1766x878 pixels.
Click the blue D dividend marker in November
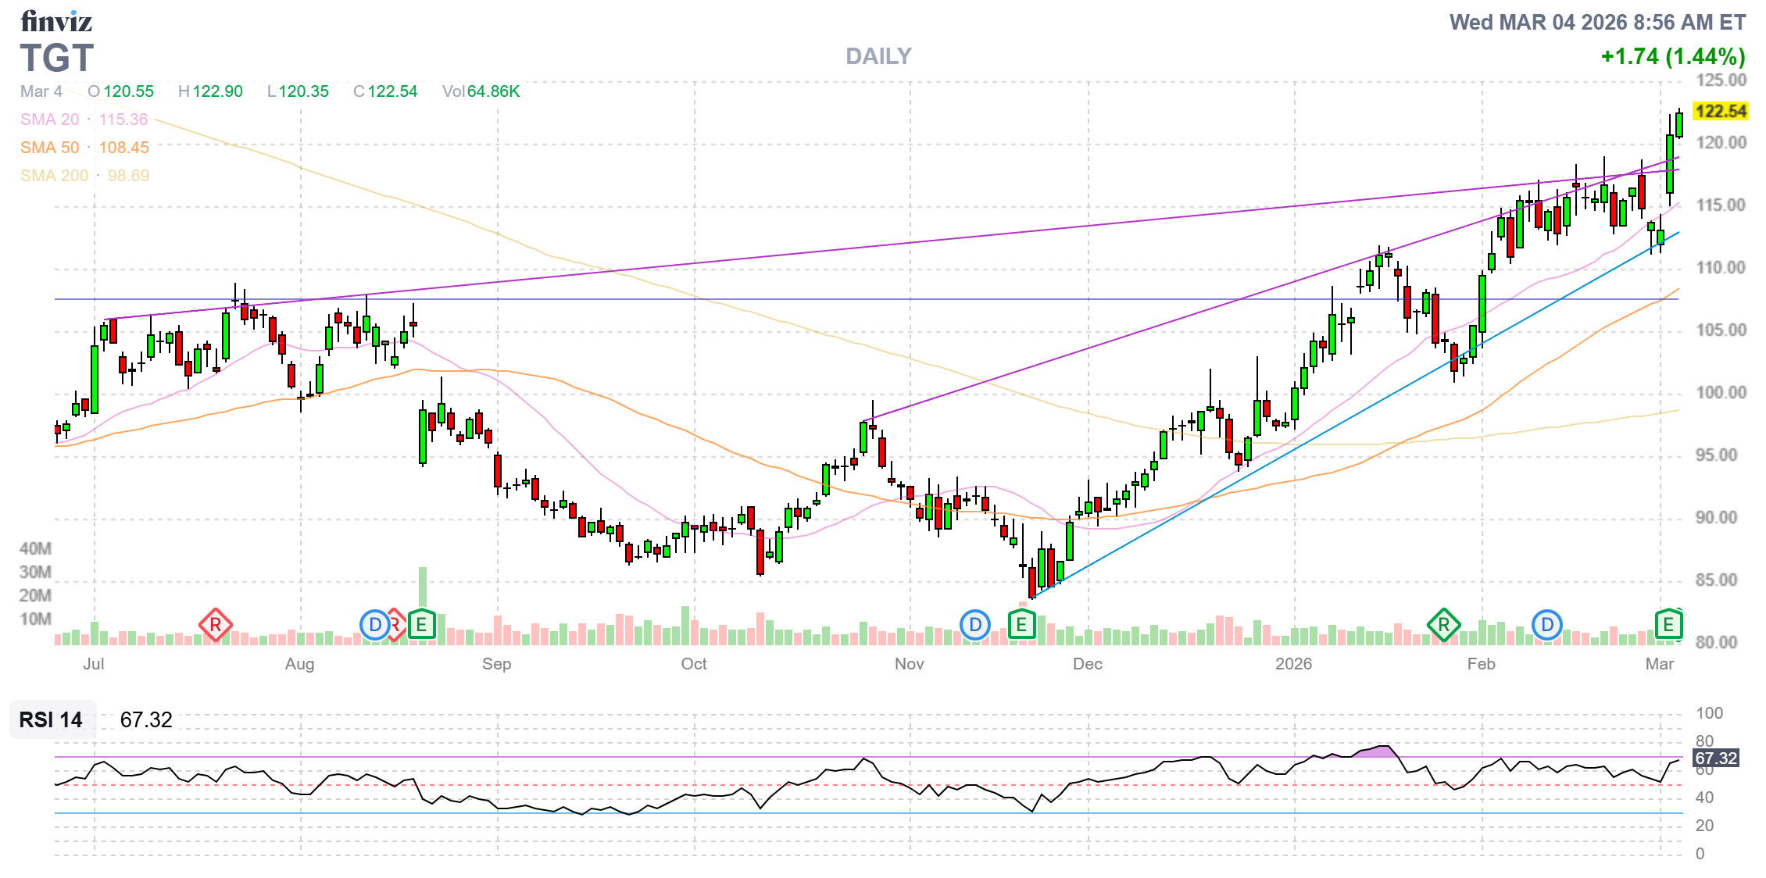[974, 625]
